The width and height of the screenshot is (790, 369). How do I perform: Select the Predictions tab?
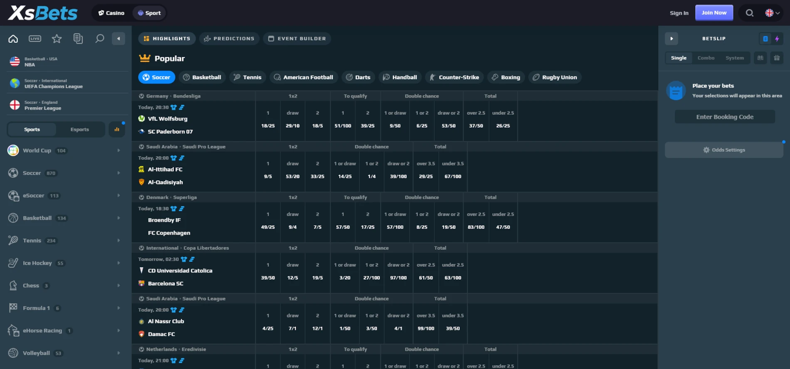tap(229, 39)
